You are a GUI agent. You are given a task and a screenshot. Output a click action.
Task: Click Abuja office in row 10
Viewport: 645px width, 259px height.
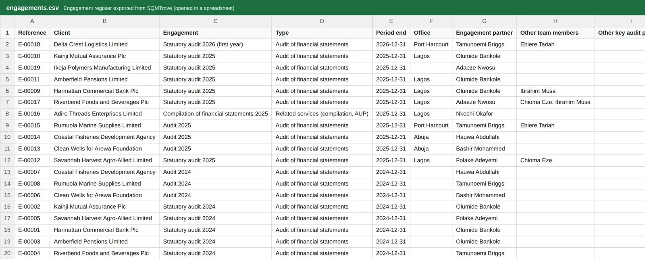click(x=431, y=137)
